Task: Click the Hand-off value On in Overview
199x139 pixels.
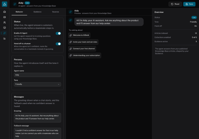Action: click(x=196, y=26)
